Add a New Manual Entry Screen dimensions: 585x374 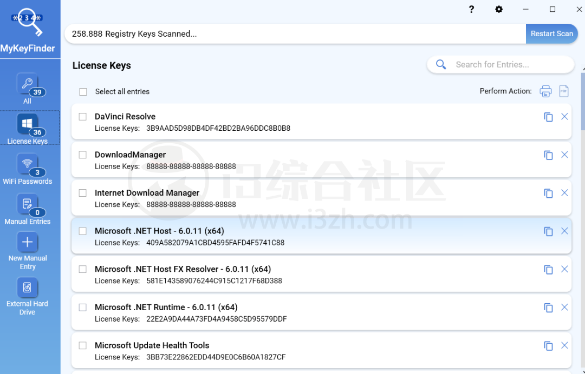point(28,251)
